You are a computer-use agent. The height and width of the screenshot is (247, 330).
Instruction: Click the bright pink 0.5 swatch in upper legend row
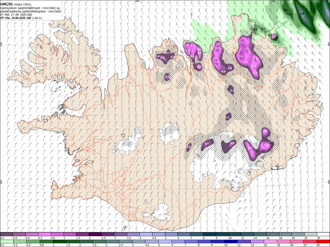[44, 234]
